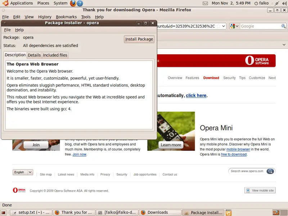
Task: Open Firefox Tools menu
Action: (86, 17)
